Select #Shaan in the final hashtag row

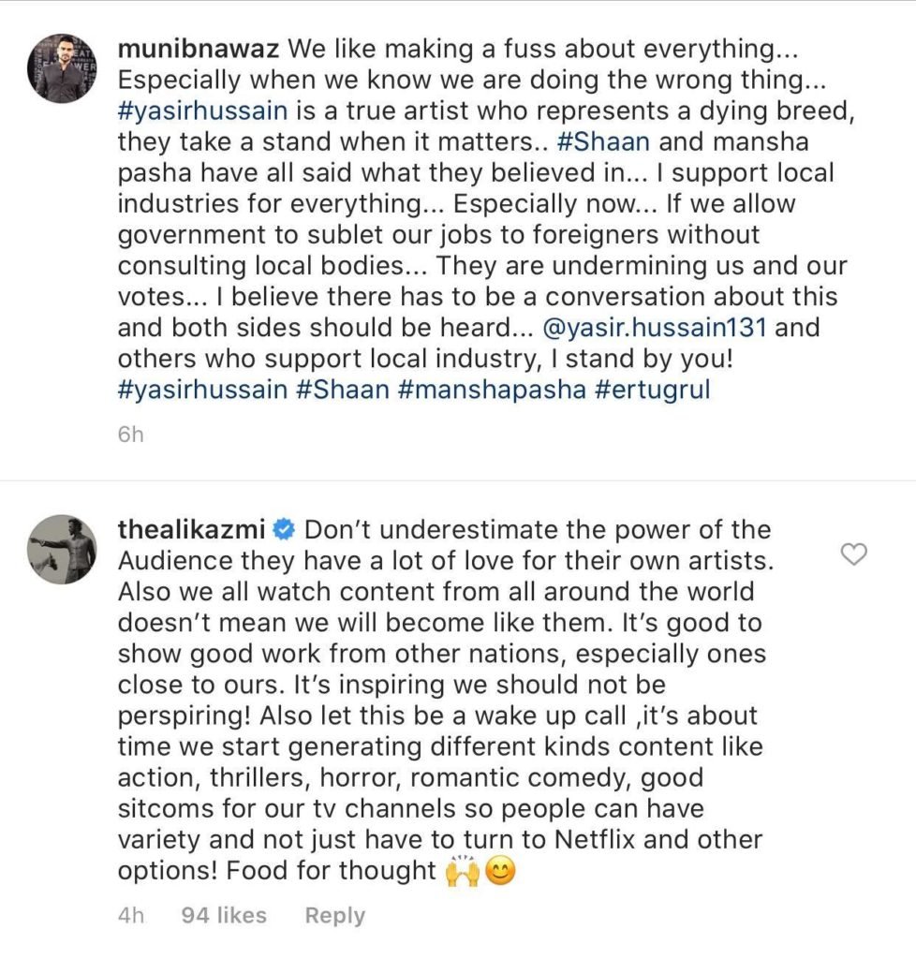342,390
